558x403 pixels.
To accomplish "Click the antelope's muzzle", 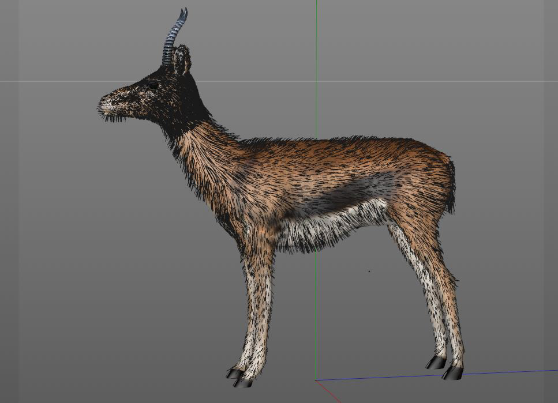I will pos(111,105).
